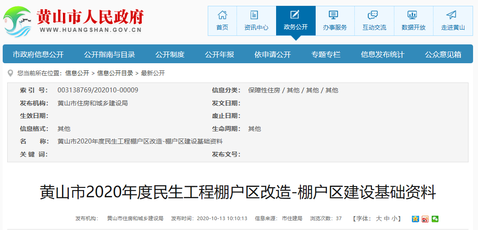The image size is (478, 230).
Task: Click 黄山市住房和城乡建设局 in info table
Action: [x=92, y=103]
